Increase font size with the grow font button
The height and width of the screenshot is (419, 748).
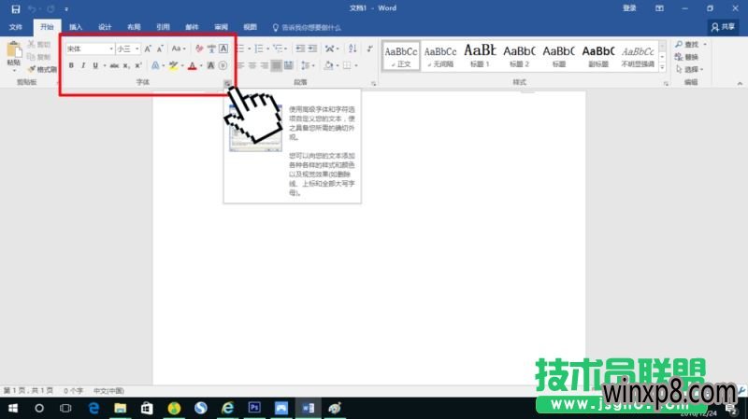click(x=148, y=49)
